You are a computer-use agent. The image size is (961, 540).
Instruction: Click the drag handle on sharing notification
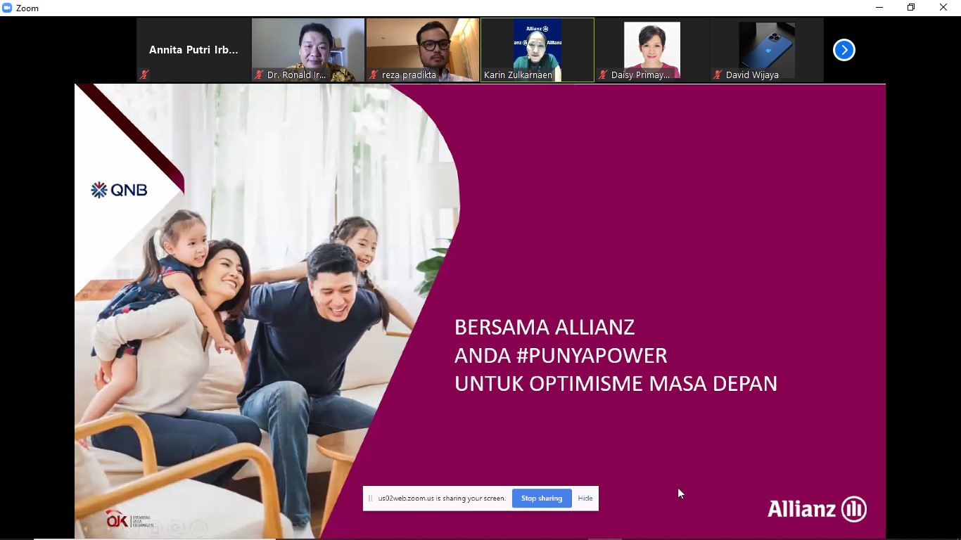click(370, 499)
